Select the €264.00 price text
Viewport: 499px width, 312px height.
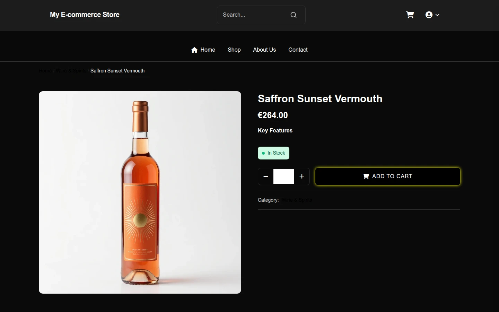pyautogui.click(x=273, y=115)
